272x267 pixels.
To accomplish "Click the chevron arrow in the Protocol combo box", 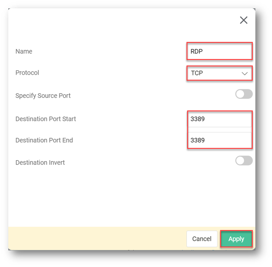I will click(245, 74).
